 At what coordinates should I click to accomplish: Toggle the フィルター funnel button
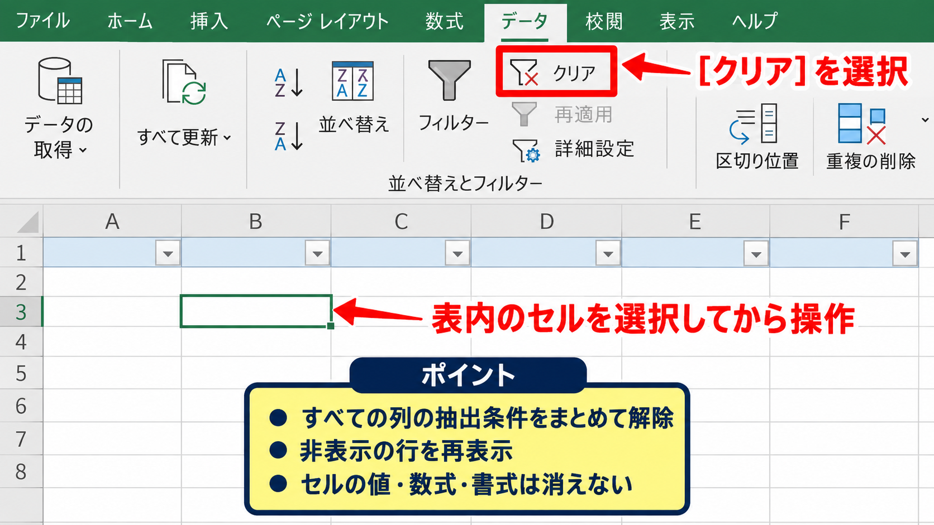click(449, 80)
